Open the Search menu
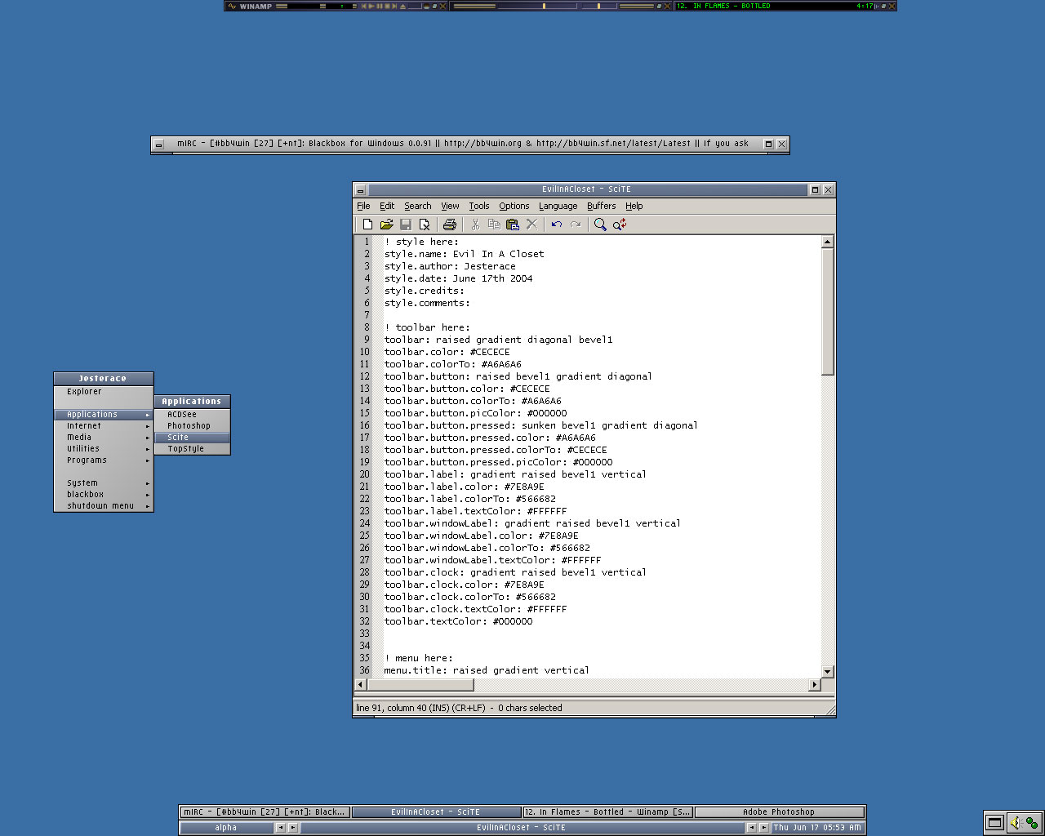This screenshot has height=836, width=1045. tap(417, 206)
